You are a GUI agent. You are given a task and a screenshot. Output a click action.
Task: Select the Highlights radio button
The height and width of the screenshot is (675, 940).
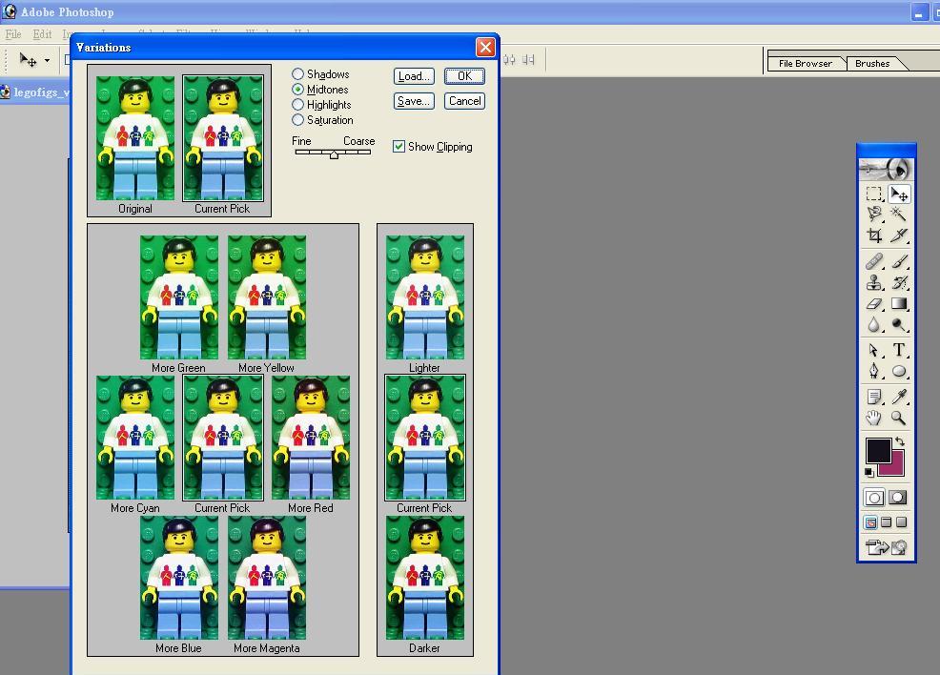[297, 104]
